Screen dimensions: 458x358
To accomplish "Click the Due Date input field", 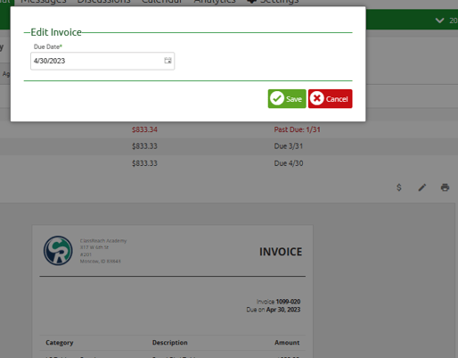I will (102, 61).
